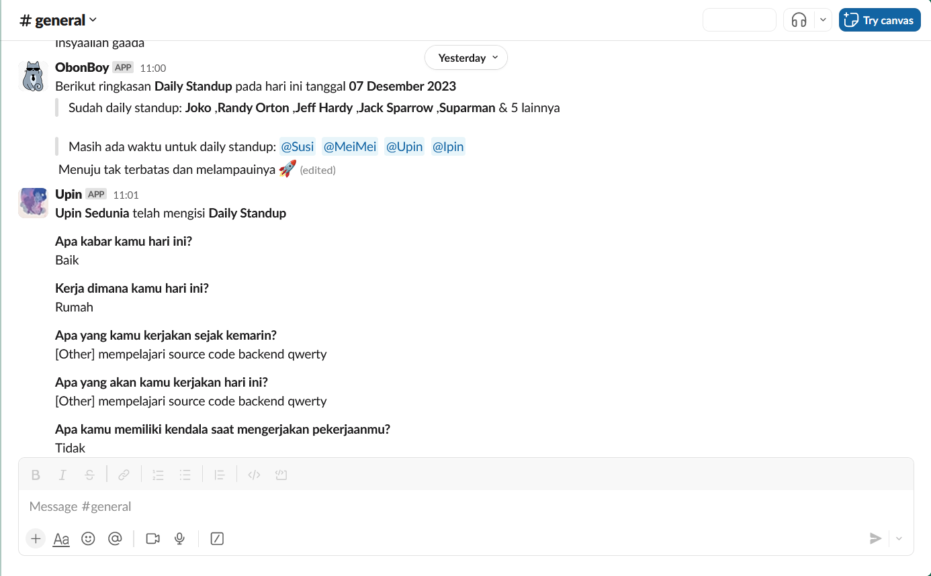Toggle the Aa formatting toolbar visibility
Screen dimensions: 931x576
[x=61, y=538]
